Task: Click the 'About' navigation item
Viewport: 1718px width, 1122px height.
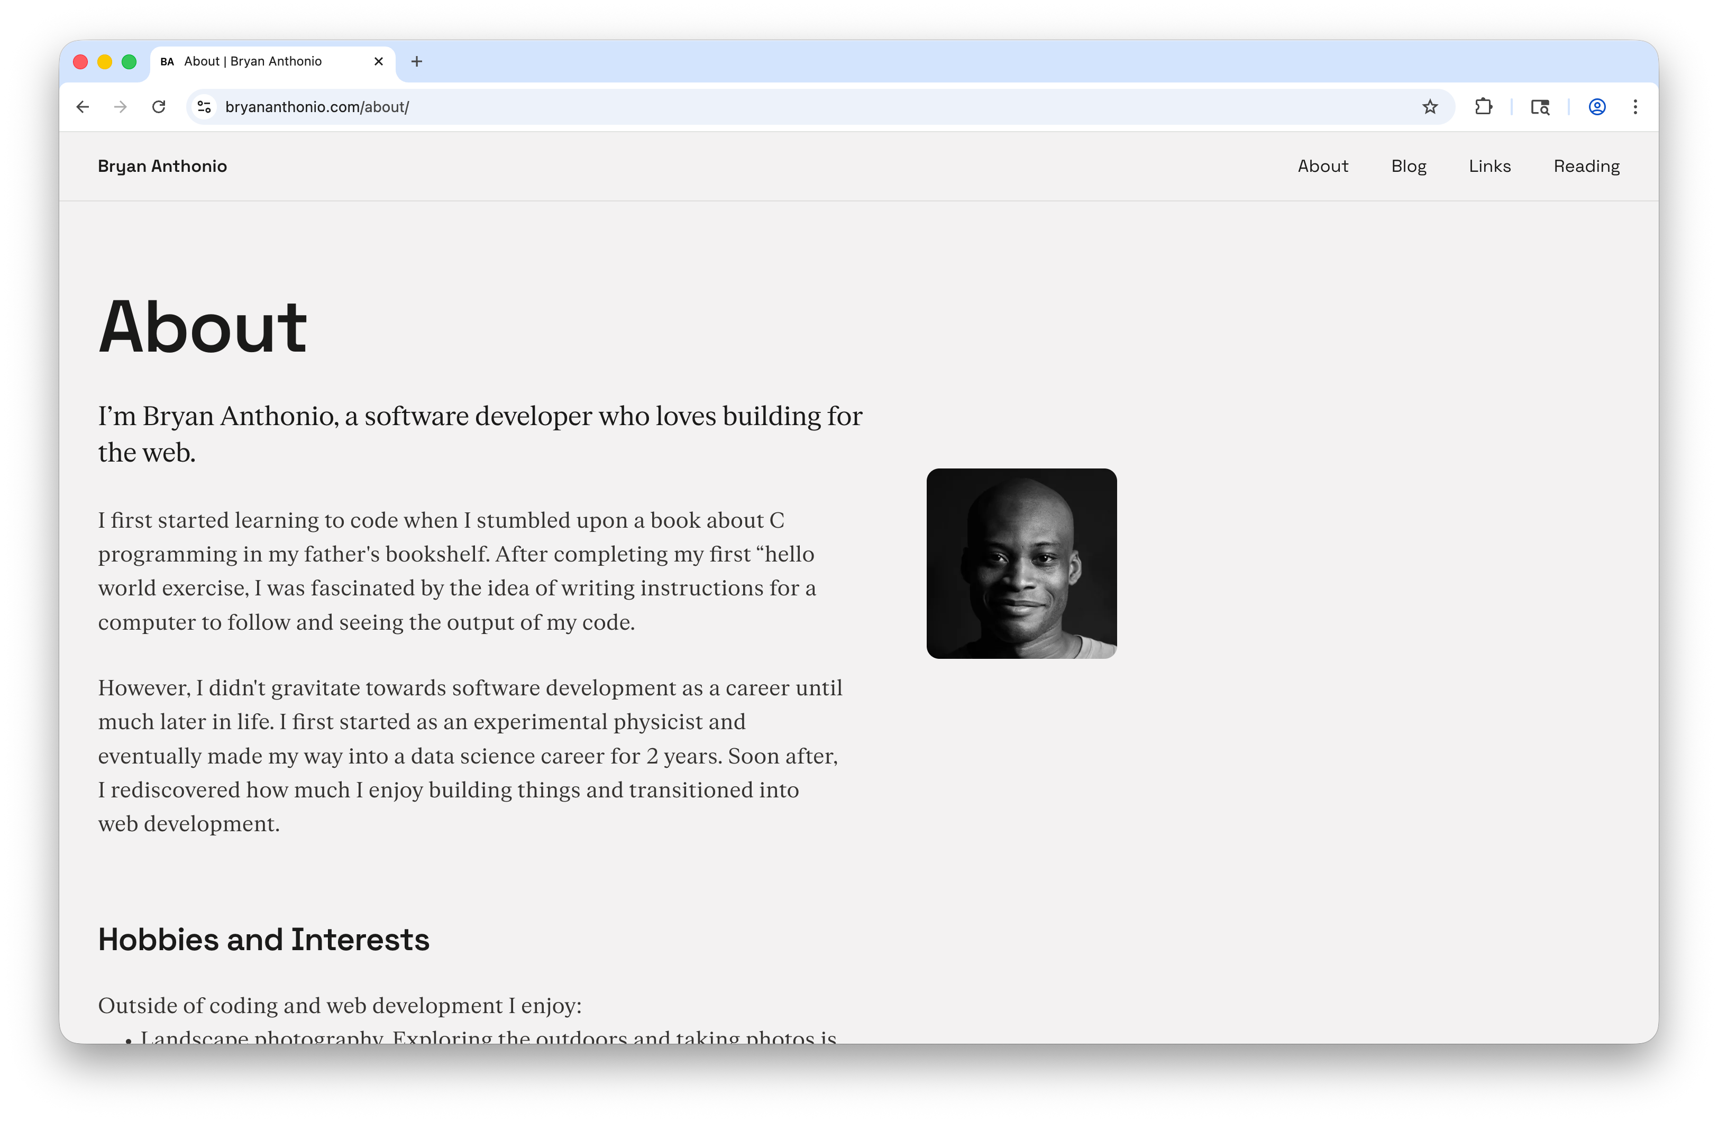Action: click(x=1323, y=166)
